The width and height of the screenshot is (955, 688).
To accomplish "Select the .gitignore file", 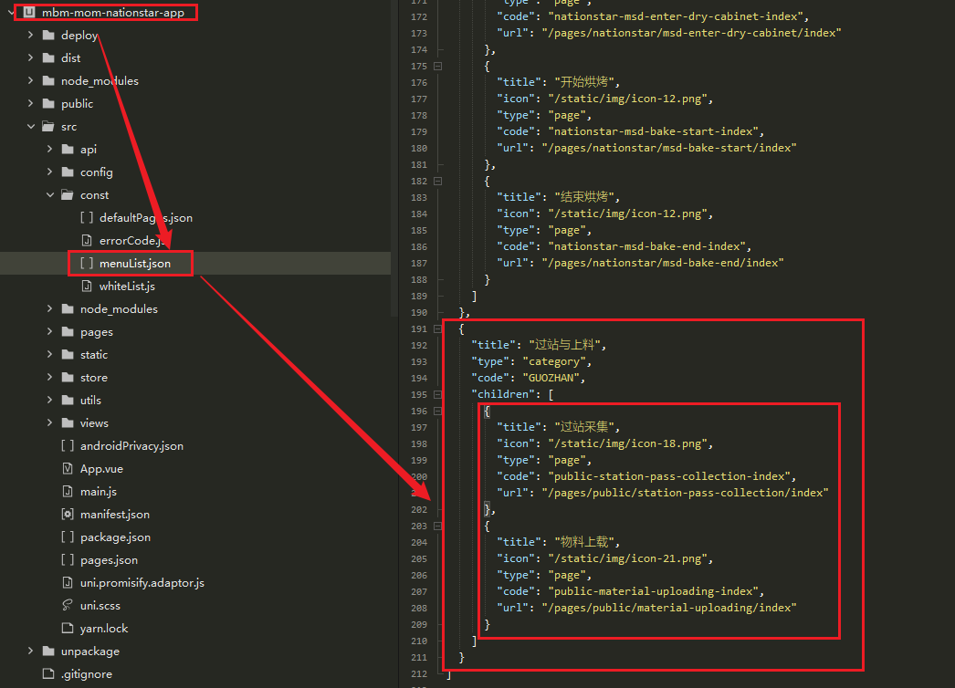I will click(88, 674).
